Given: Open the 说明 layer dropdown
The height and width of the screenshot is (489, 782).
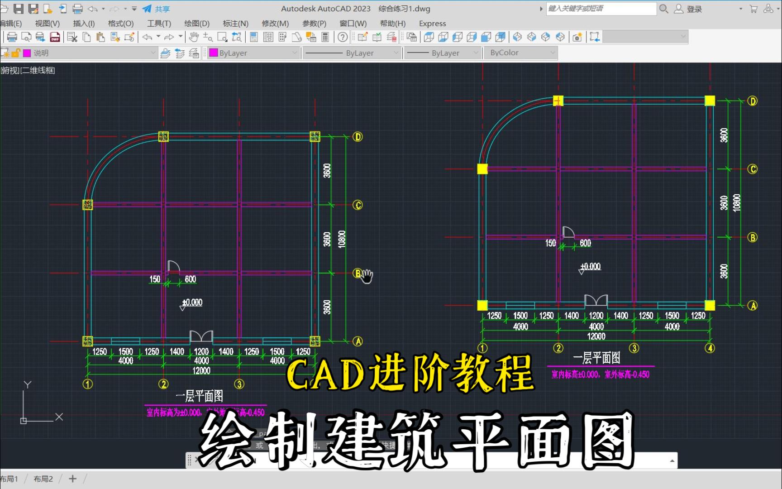Looking at the screenshot, I should [x=153, y=53].
